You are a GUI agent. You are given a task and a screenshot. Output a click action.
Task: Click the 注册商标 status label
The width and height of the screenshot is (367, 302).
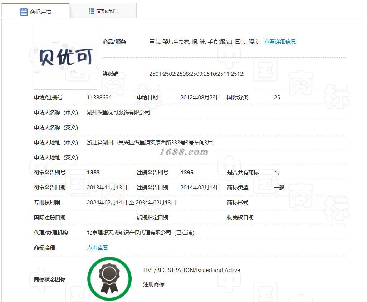154,284
